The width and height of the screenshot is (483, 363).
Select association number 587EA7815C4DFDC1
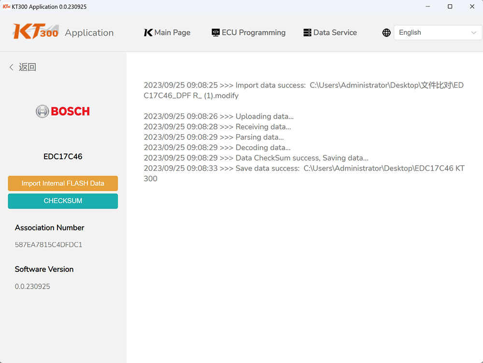tap(48, 244)
